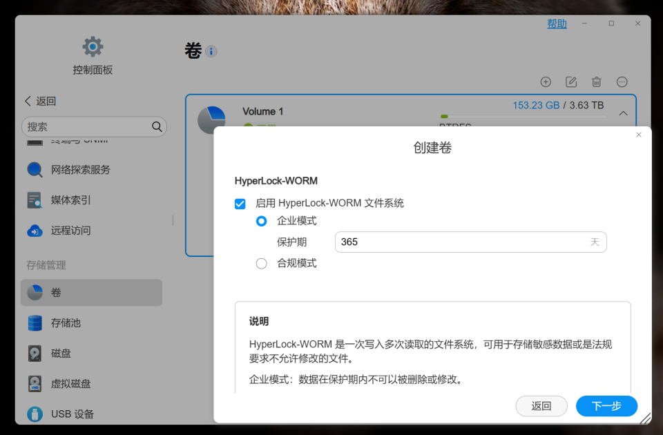Click the 保护期 input field showing 365

tap(470, 242)
